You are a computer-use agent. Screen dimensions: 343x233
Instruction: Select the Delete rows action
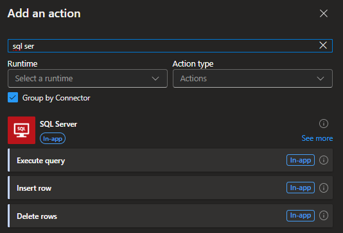point(170,216)
